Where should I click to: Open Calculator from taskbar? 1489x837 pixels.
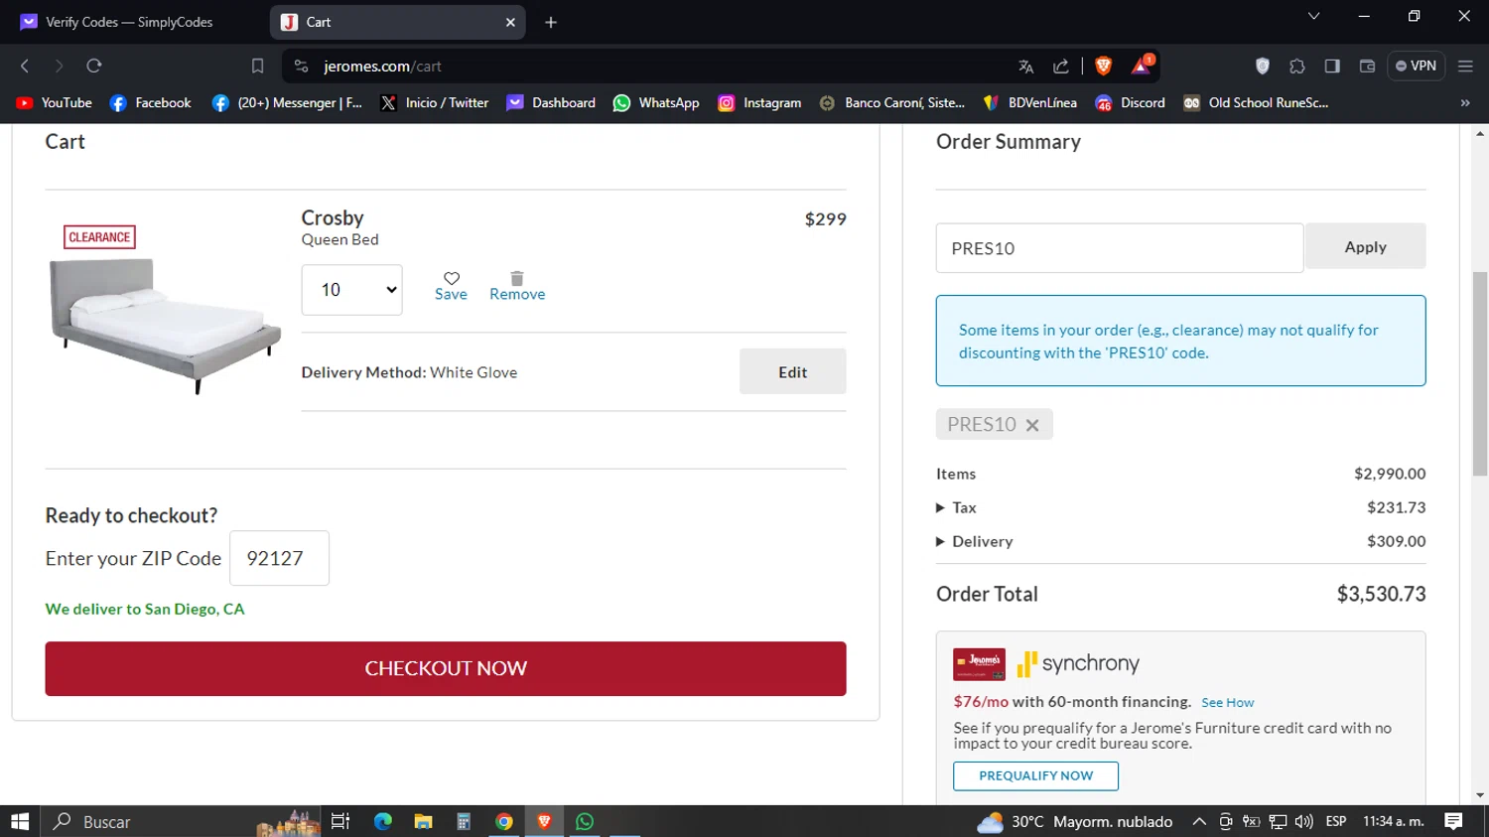point(464,821)
